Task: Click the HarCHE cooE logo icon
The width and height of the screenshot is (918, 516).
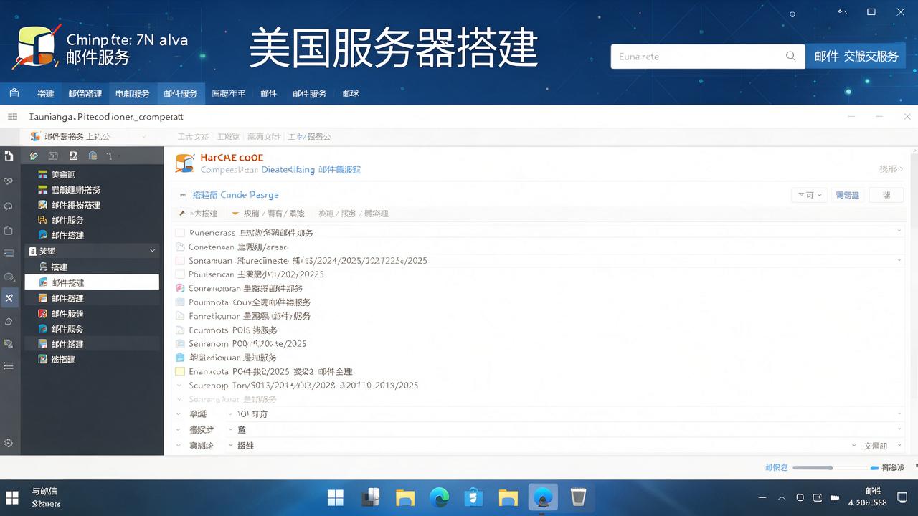Action: click(185, 163)
